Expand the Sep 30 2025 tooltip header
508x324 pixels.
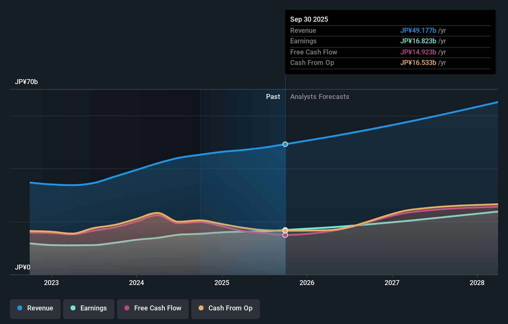tap(309, 19)
